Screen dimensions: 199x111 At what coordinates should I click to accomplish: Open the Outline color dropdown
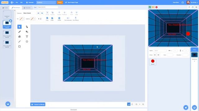pos(35,19)
